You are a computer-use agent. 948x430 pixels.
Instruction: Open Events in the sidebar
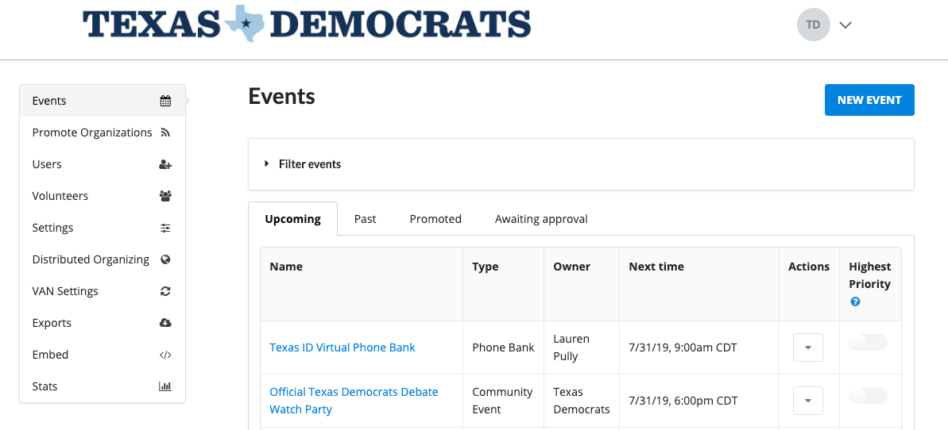103,101
